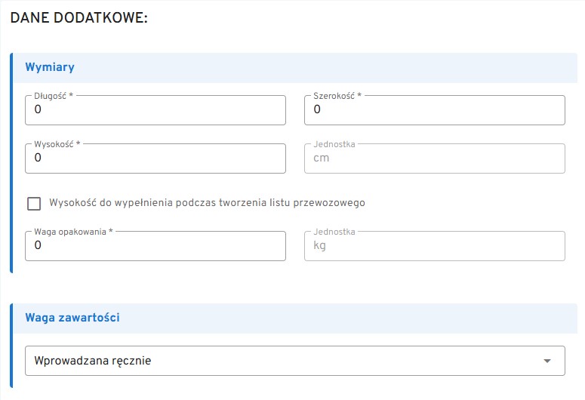The width and height of the screenshot is (585, 400).
Task: Select the Wysokość input field
Action: coord(155,158)
